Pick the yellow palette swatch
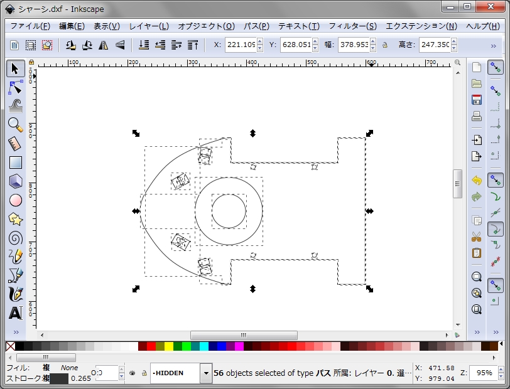This screenshot has height=389, width=510. coord(169,346)
